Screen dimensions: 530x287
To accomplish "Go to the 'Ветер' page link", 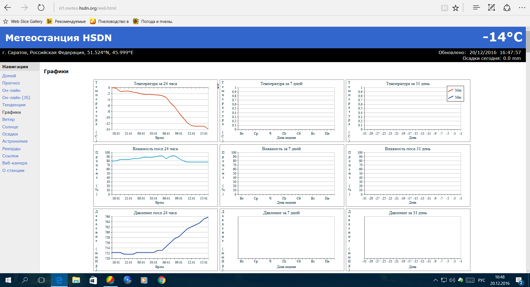I will click(9, 119).
